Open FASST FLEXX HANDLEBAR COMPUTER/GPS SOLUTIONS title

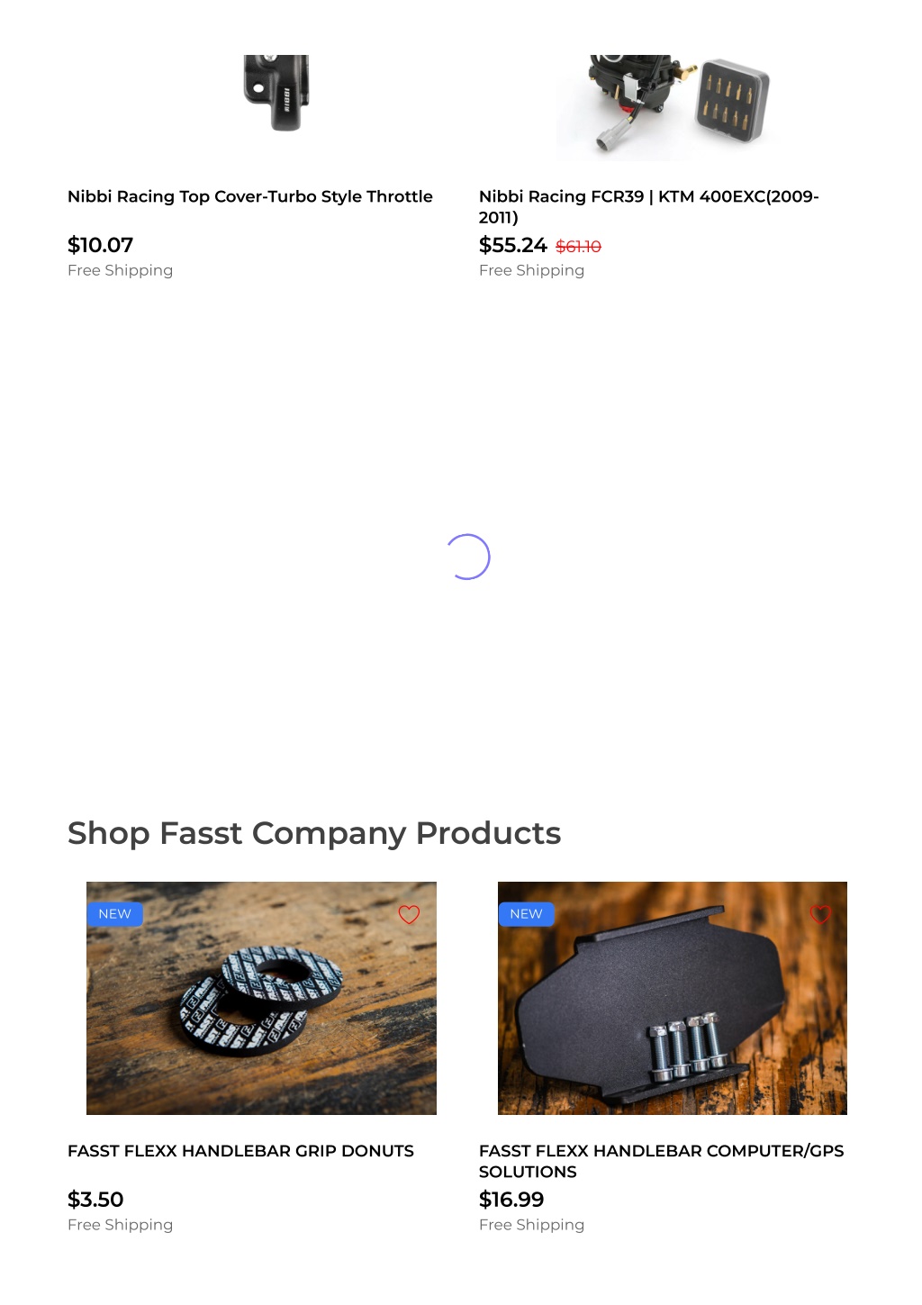pyautogui.click(x=662, y=1161)
